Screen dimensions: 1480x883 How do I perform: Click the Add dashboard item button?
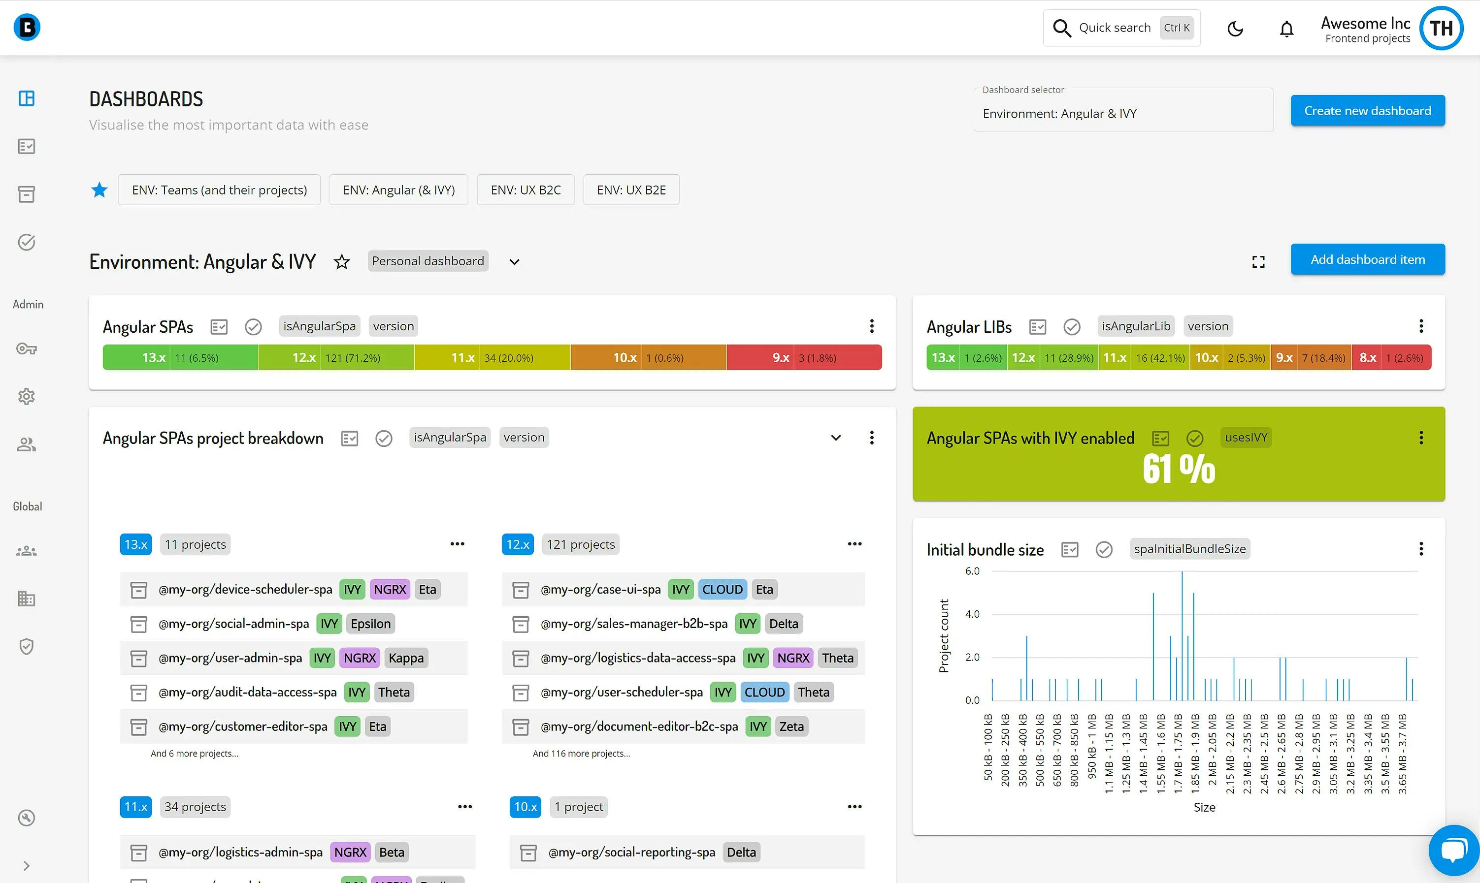[1367, 258]
